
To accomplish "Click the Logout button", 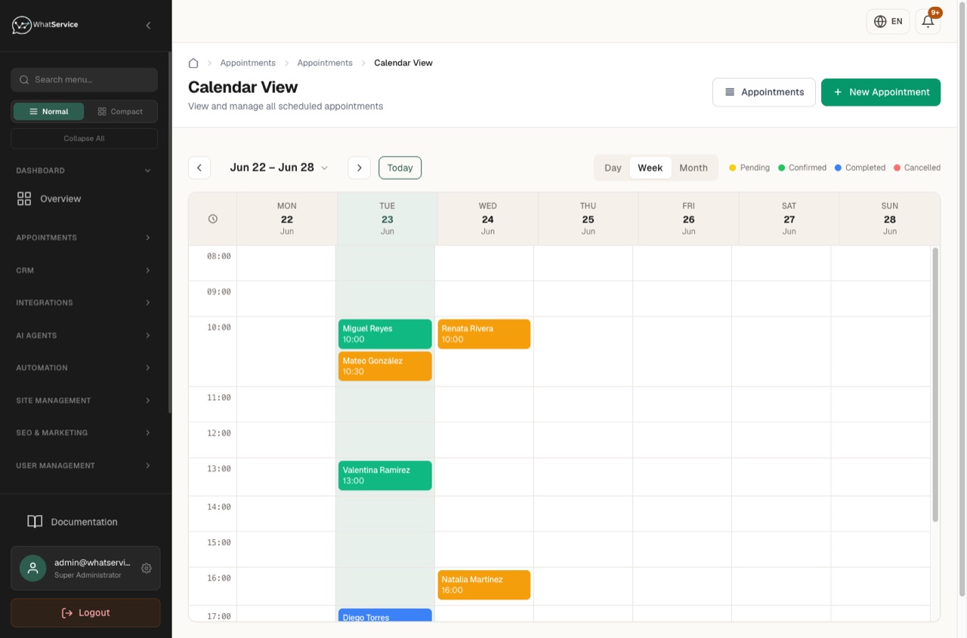I will (x=85, y=612).
